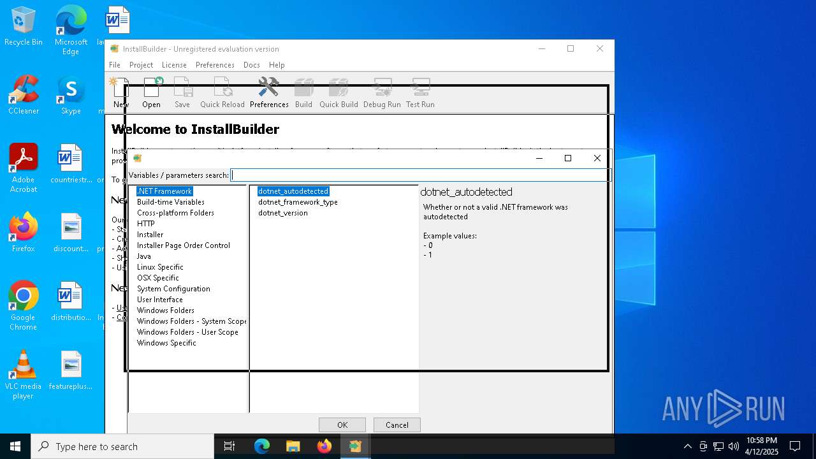Select the dotnet_framework_type variable
816x459 pixels.
tap(298, 202)
